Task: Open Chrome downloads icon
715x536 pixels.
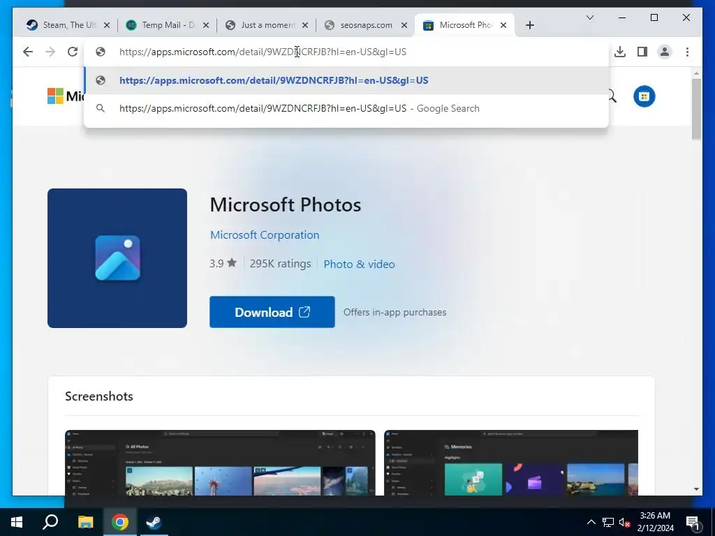Action: pyautogui.click(x=620, y=52)
